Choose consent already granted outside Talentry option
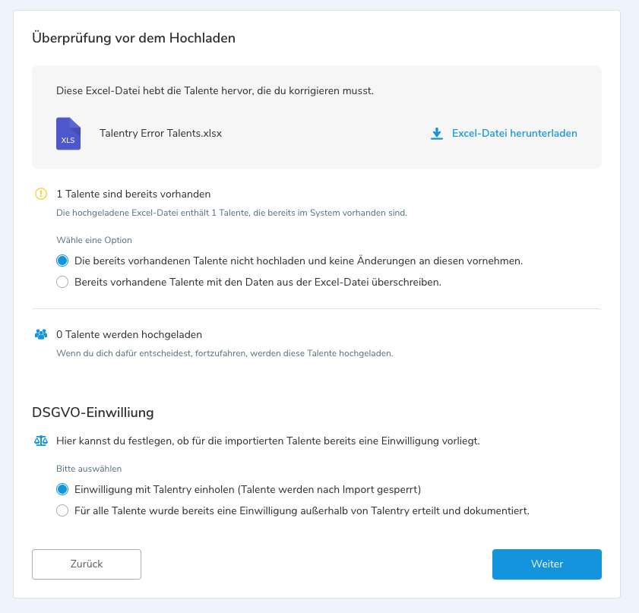639x613 pixels. (62, 510)
